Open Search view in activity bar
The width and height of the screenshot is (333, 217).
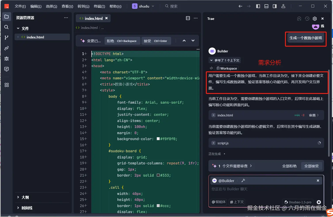pyautogui.click(x=6, y=27)
